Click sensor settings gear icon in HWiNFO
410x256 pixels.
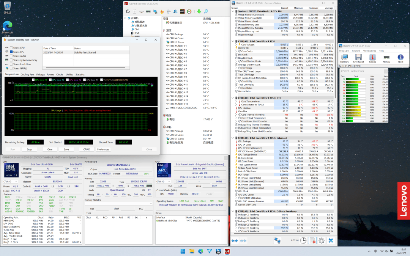pyautogui.click(x=322, y=240)
